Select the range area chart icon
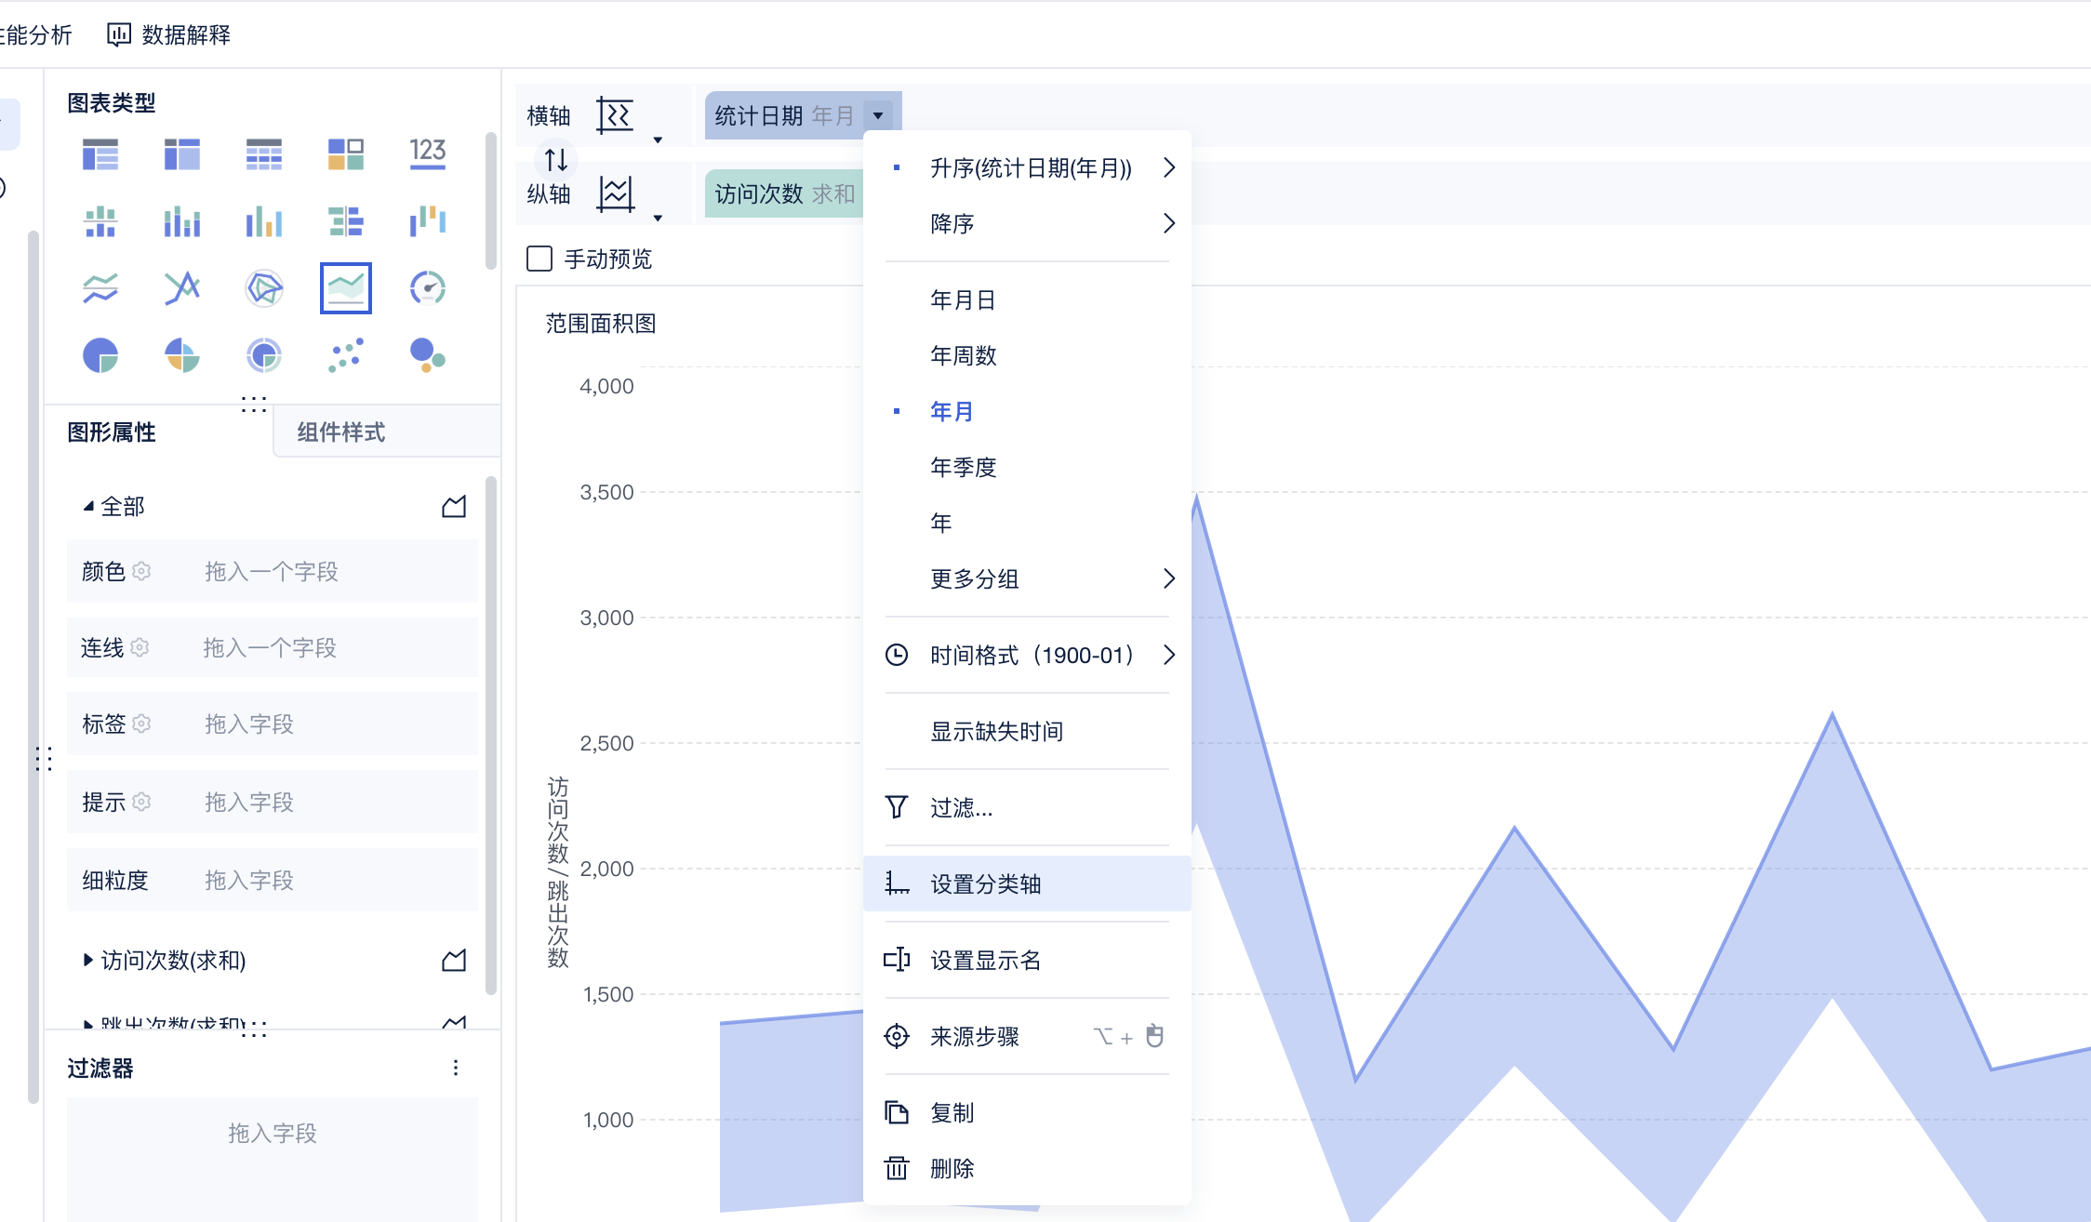The height and width of the screenshot is (1222, 2091). click(x=345, y=288)
